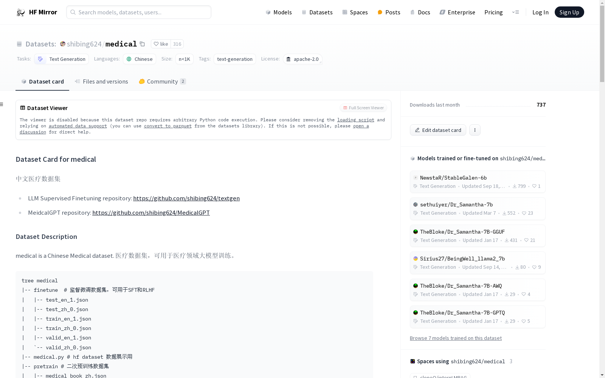Screen dimensions: 605x378
Task: Open Posts in the top navigation
Action: tap(389, 12)
